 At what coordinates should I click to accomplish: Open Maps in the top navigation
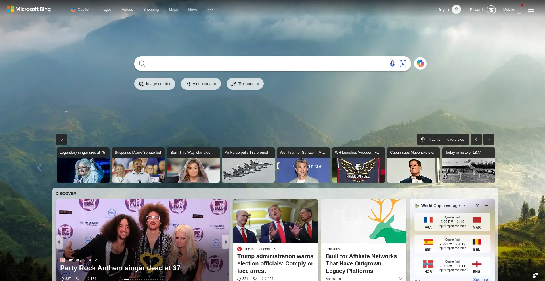pyautogui.click(x=173, y=10)
